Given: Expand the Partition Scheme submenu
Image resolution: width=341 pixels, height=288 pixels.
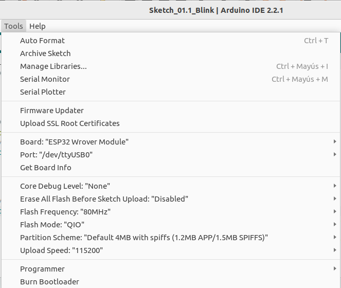Looking at the screenshot, I should coord(144,238).
